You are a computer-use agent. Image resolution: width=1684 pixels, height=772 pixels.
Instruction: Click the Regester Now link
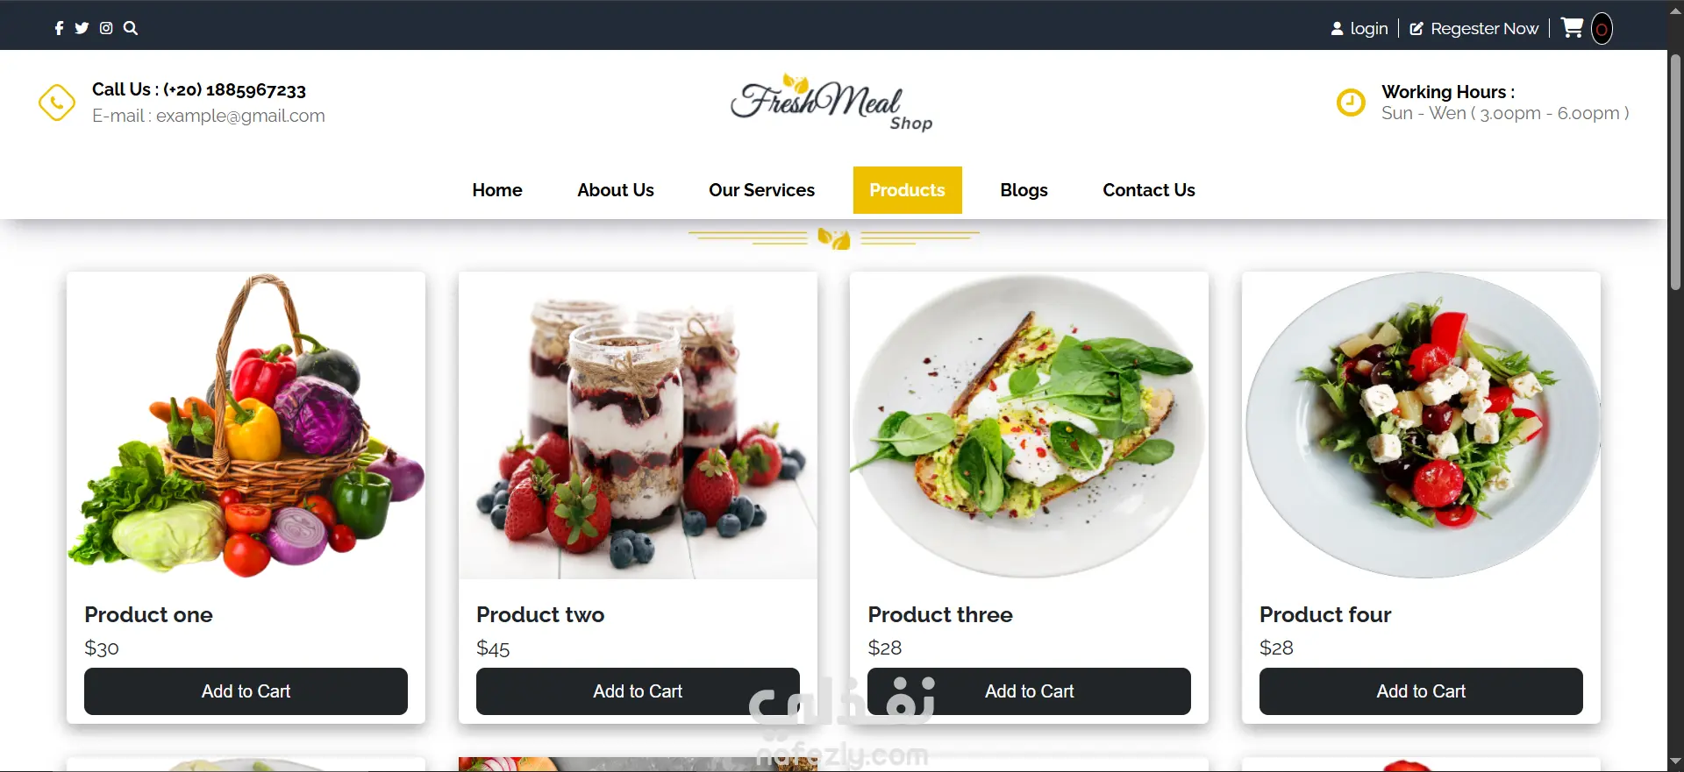pyautogui.click(x=1474, y=29)
